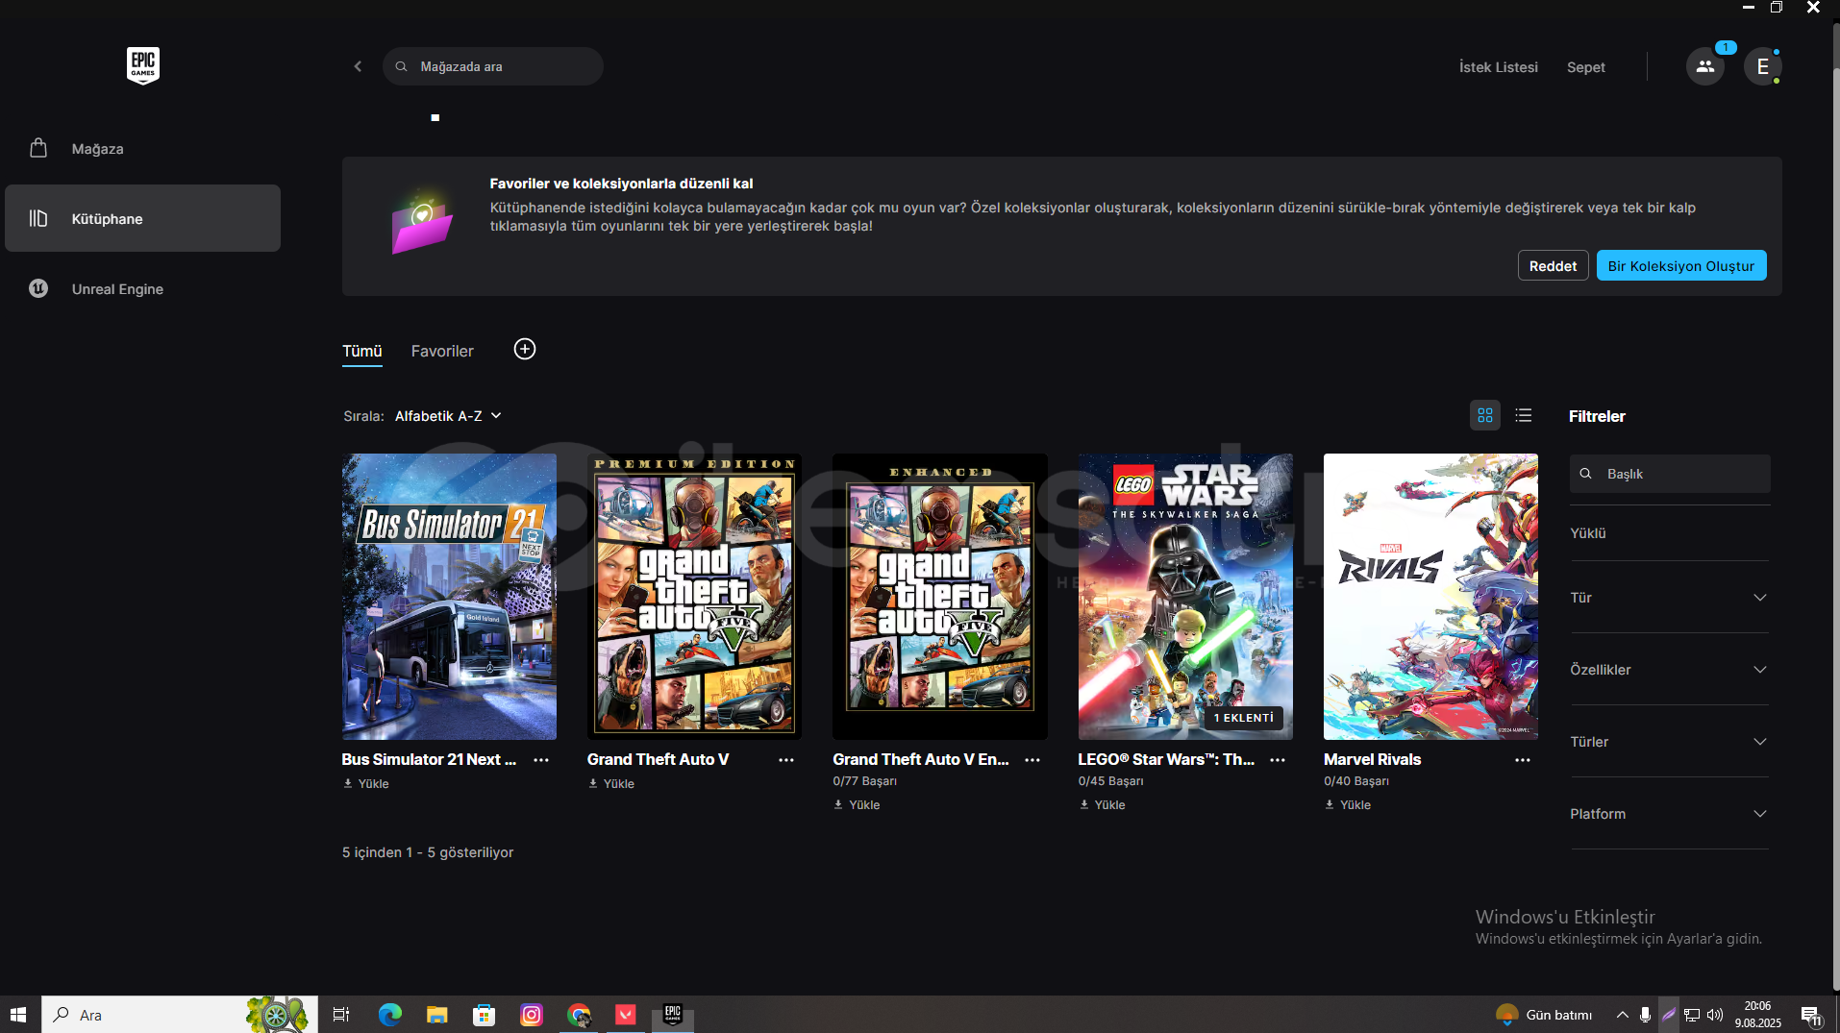Screen dimensions: 1840x1033
Task: Open Task View in taskbar
Action: [x=341, y=1015]
